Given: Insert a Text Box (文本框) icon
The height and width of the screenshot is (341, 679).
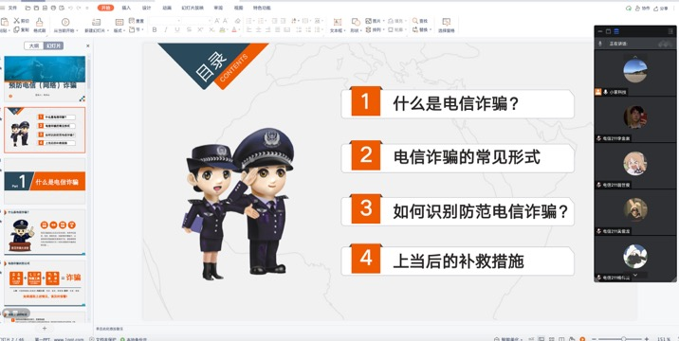Looking at the screenshot, I should (338, 22).
